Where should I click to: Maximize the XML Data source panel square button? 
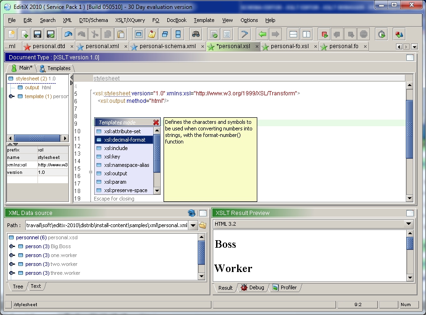point(202,213)
